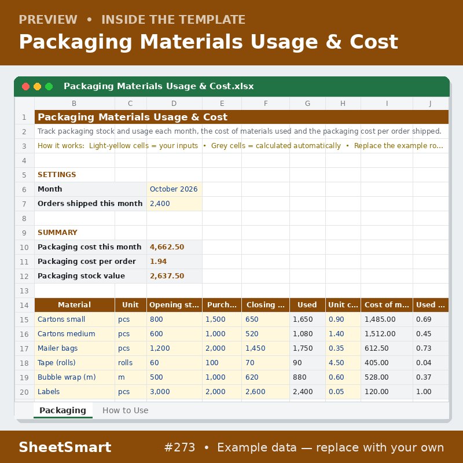Screen dimensions: 463x463
Task: Click Labels used quantity 2,400
Action: point(307,392)
